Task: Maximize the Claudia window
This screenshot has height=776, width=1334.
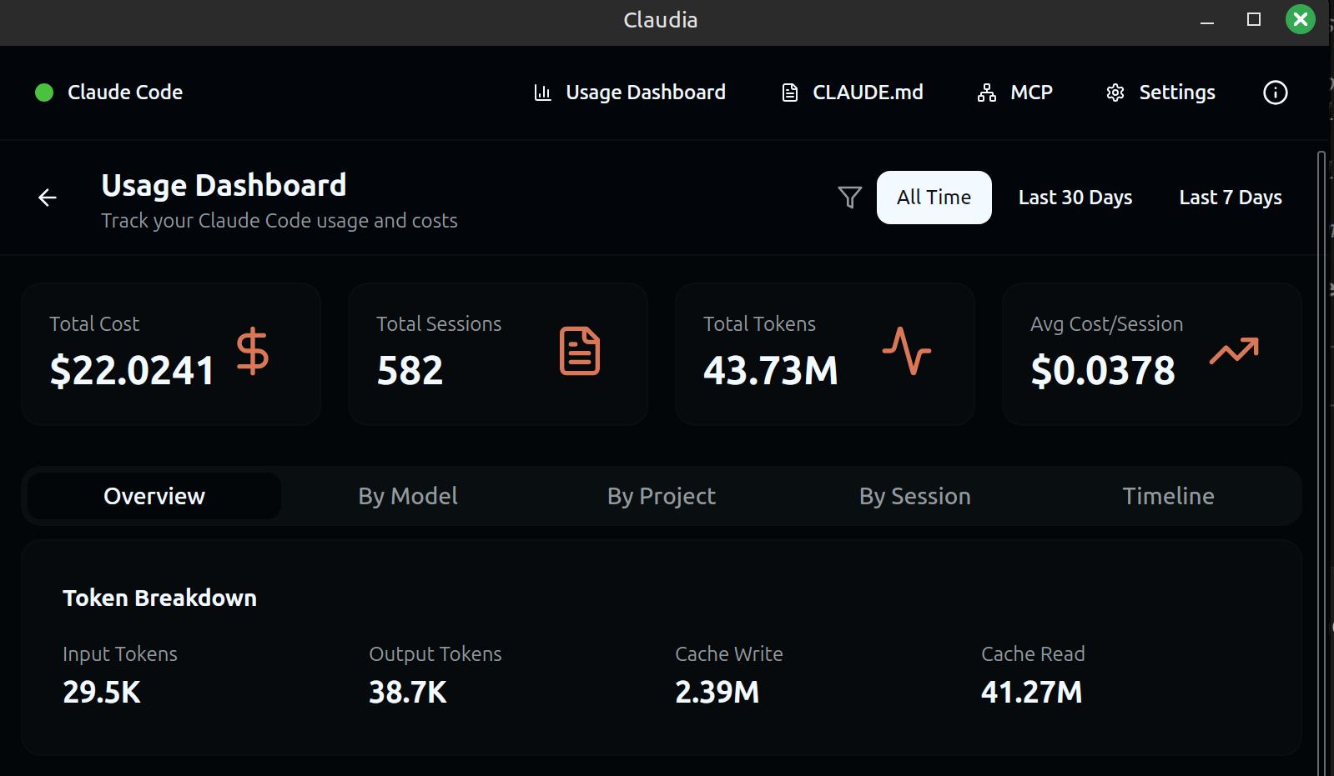Action: [1254, 20]
